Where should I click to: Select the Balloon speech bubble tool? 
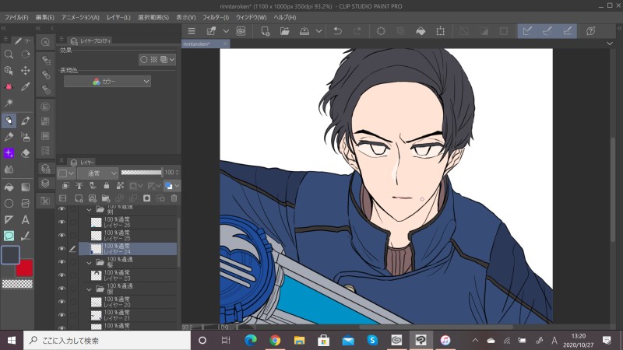click(x=9, y=236)
